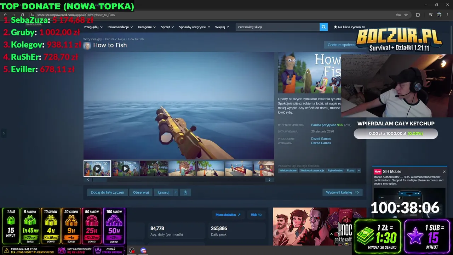
Task: Select the sixth screenshot thumbnail with the table
Action: 239,168
